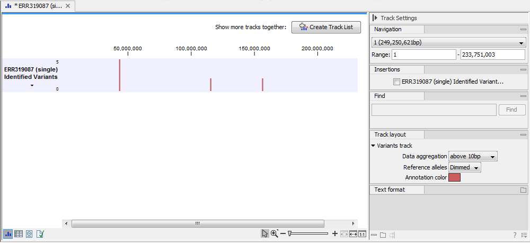Collapse the Insertions section
This screenshot has height=243, width=530.
[523, 70]
